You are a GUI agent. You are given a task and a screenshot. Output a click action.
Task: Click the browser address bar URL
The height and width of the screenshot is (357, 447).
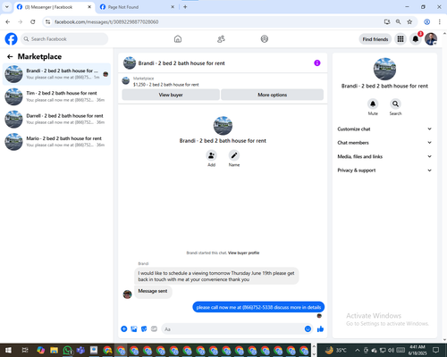click(106, 21)
